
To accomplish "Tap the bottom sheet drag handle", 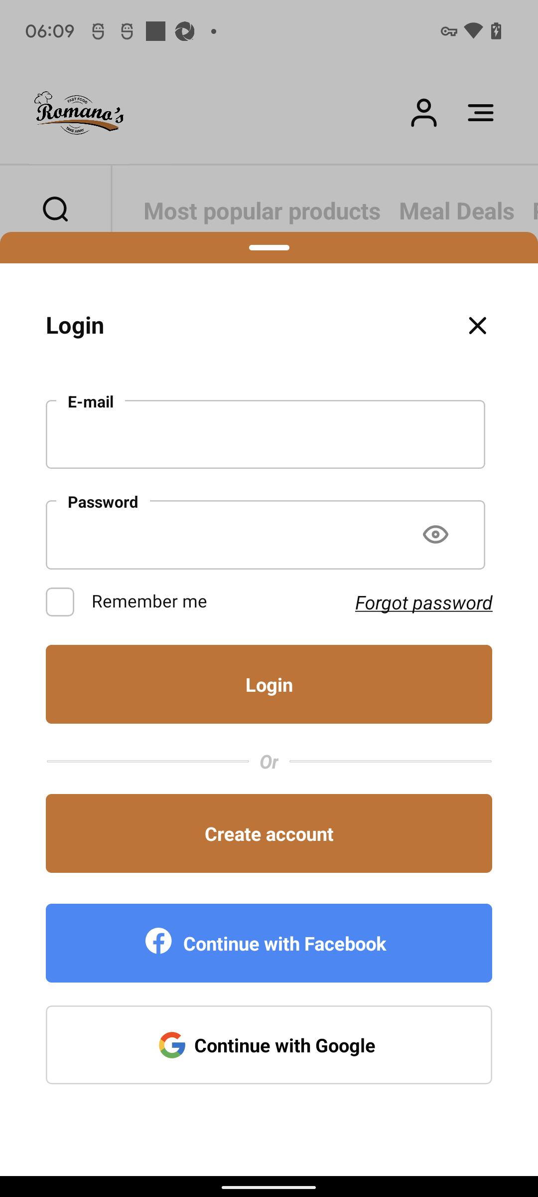I will click(x=269, y=247).
